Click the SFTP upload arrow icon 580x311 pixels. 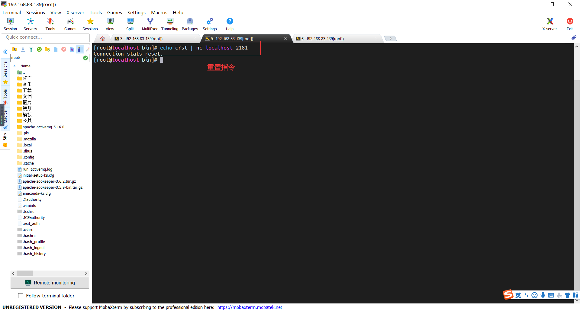(x=31, y=49)
